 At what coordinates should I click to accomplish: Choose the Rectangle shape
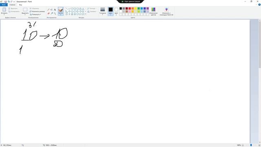[x=75, y=9]
